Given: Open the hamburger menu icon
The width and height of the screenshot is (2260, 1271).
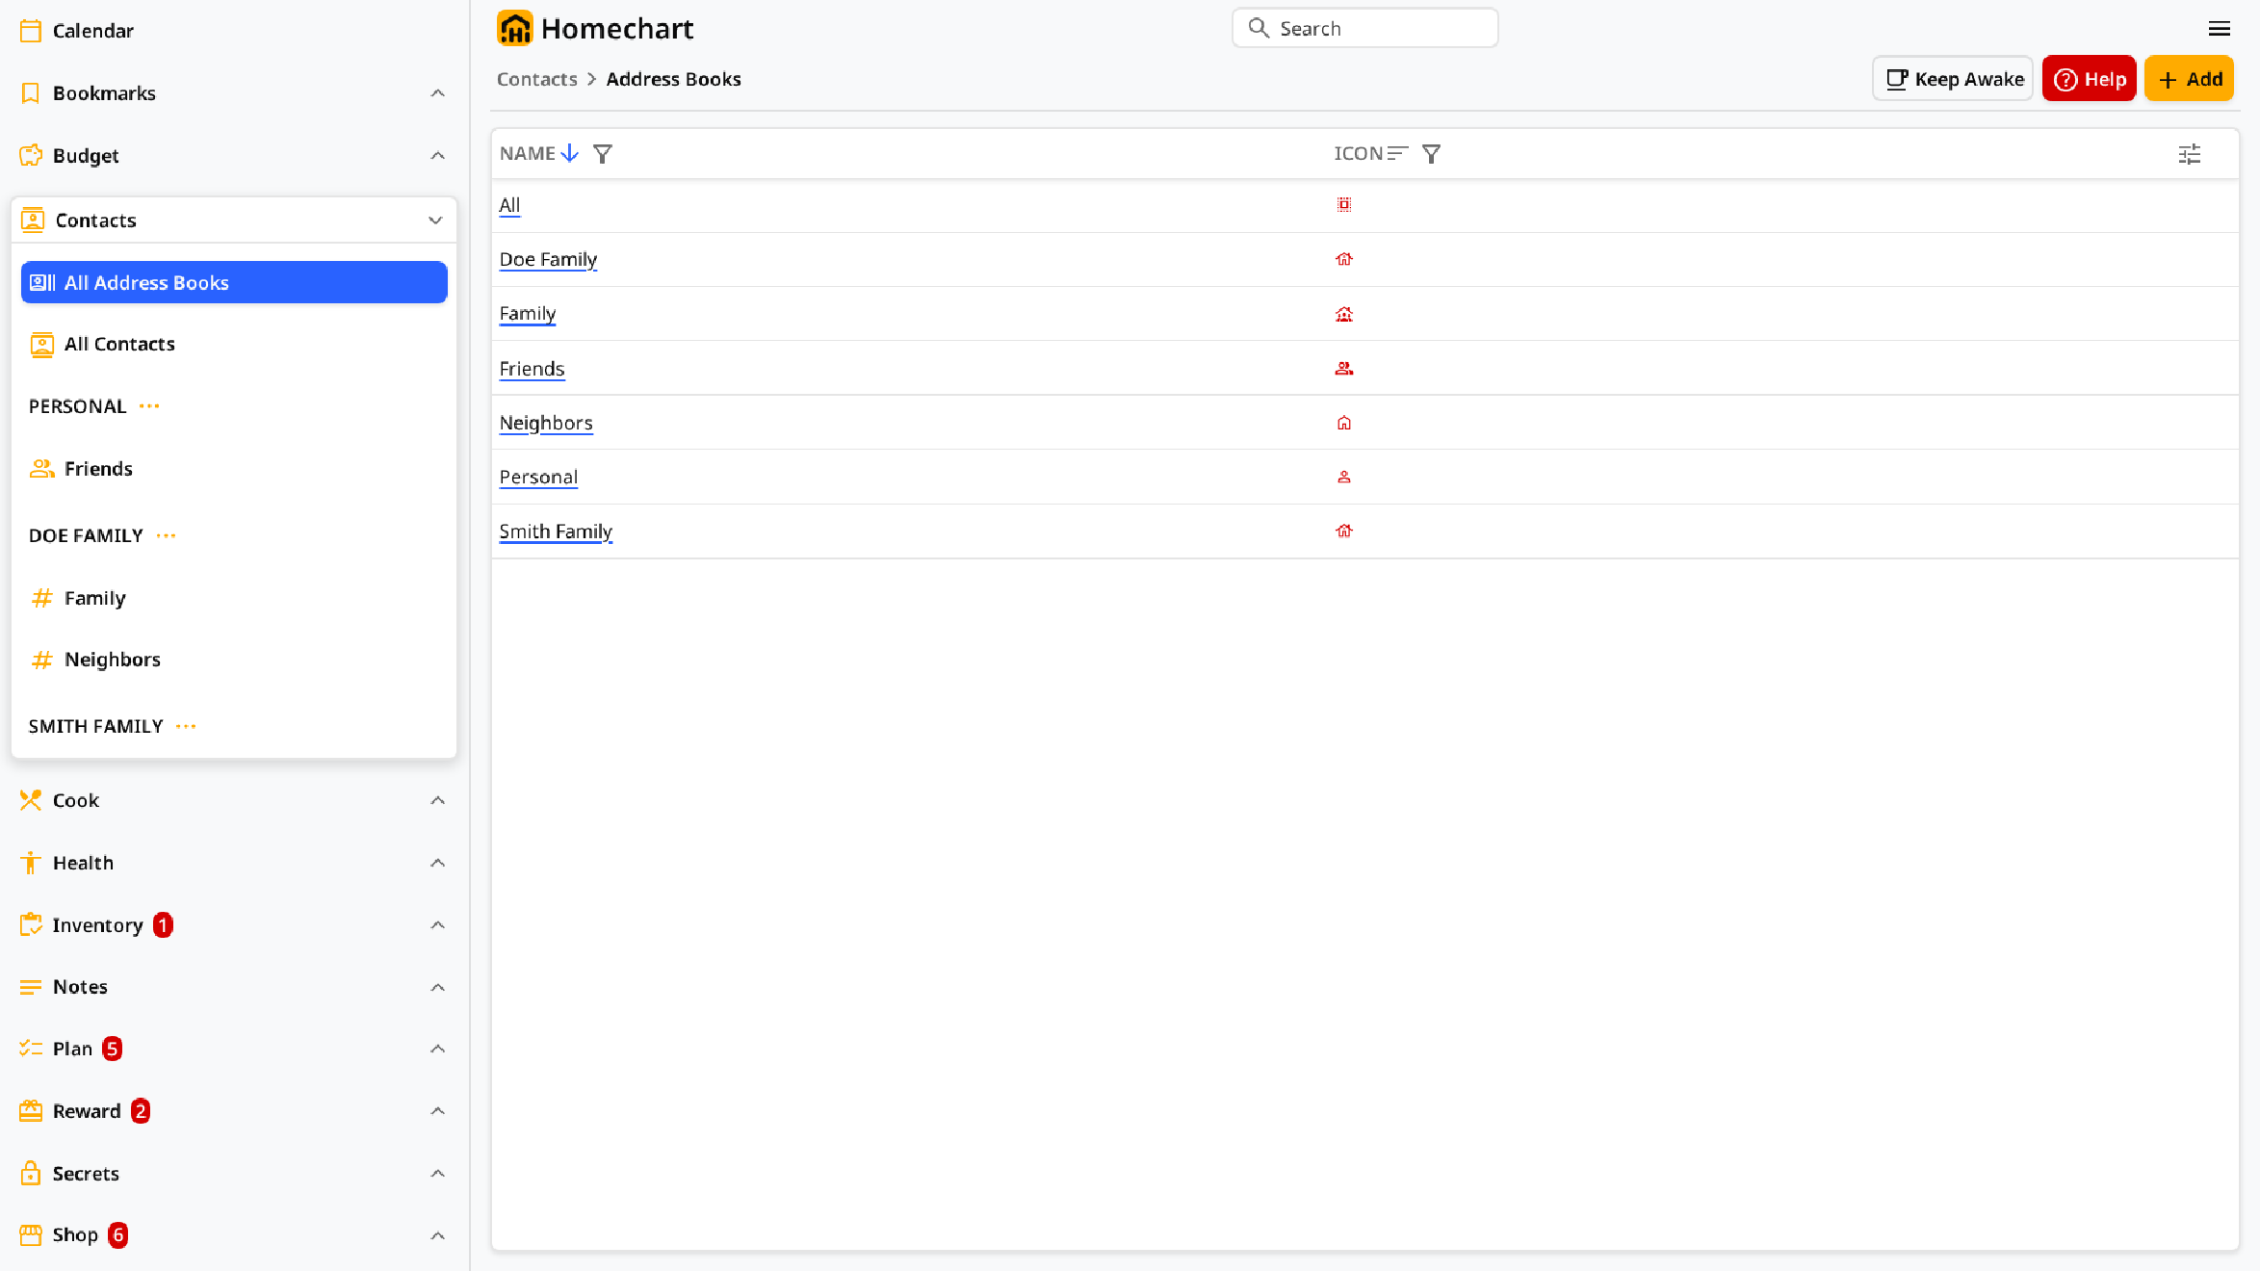Looking at the screenshot, I should (2219, 29).
